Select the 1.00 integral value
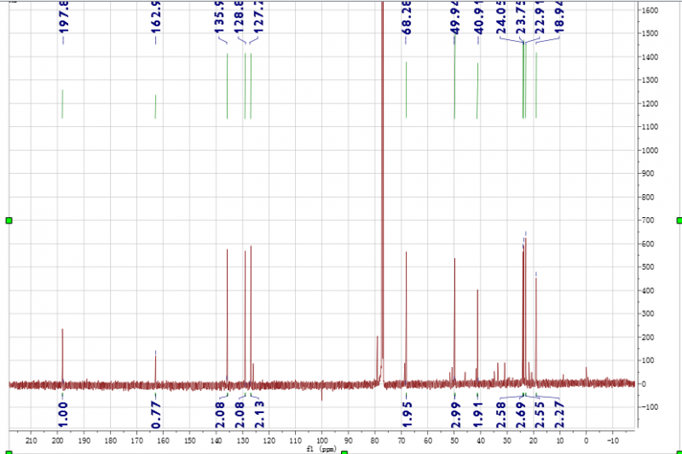This screenshot has width=682, height=454. [63, 415]
